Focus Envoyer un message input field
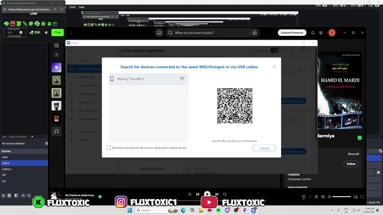 tap(14, 33)
